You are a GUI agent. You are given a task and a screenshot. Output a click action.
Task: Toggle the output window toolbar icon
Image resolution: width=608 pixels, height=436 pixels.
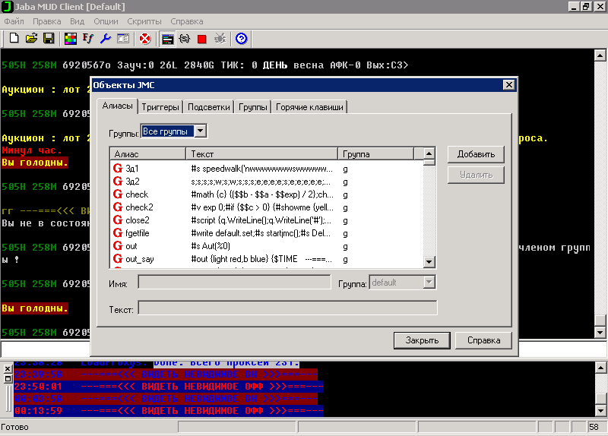tap(167, 38)
